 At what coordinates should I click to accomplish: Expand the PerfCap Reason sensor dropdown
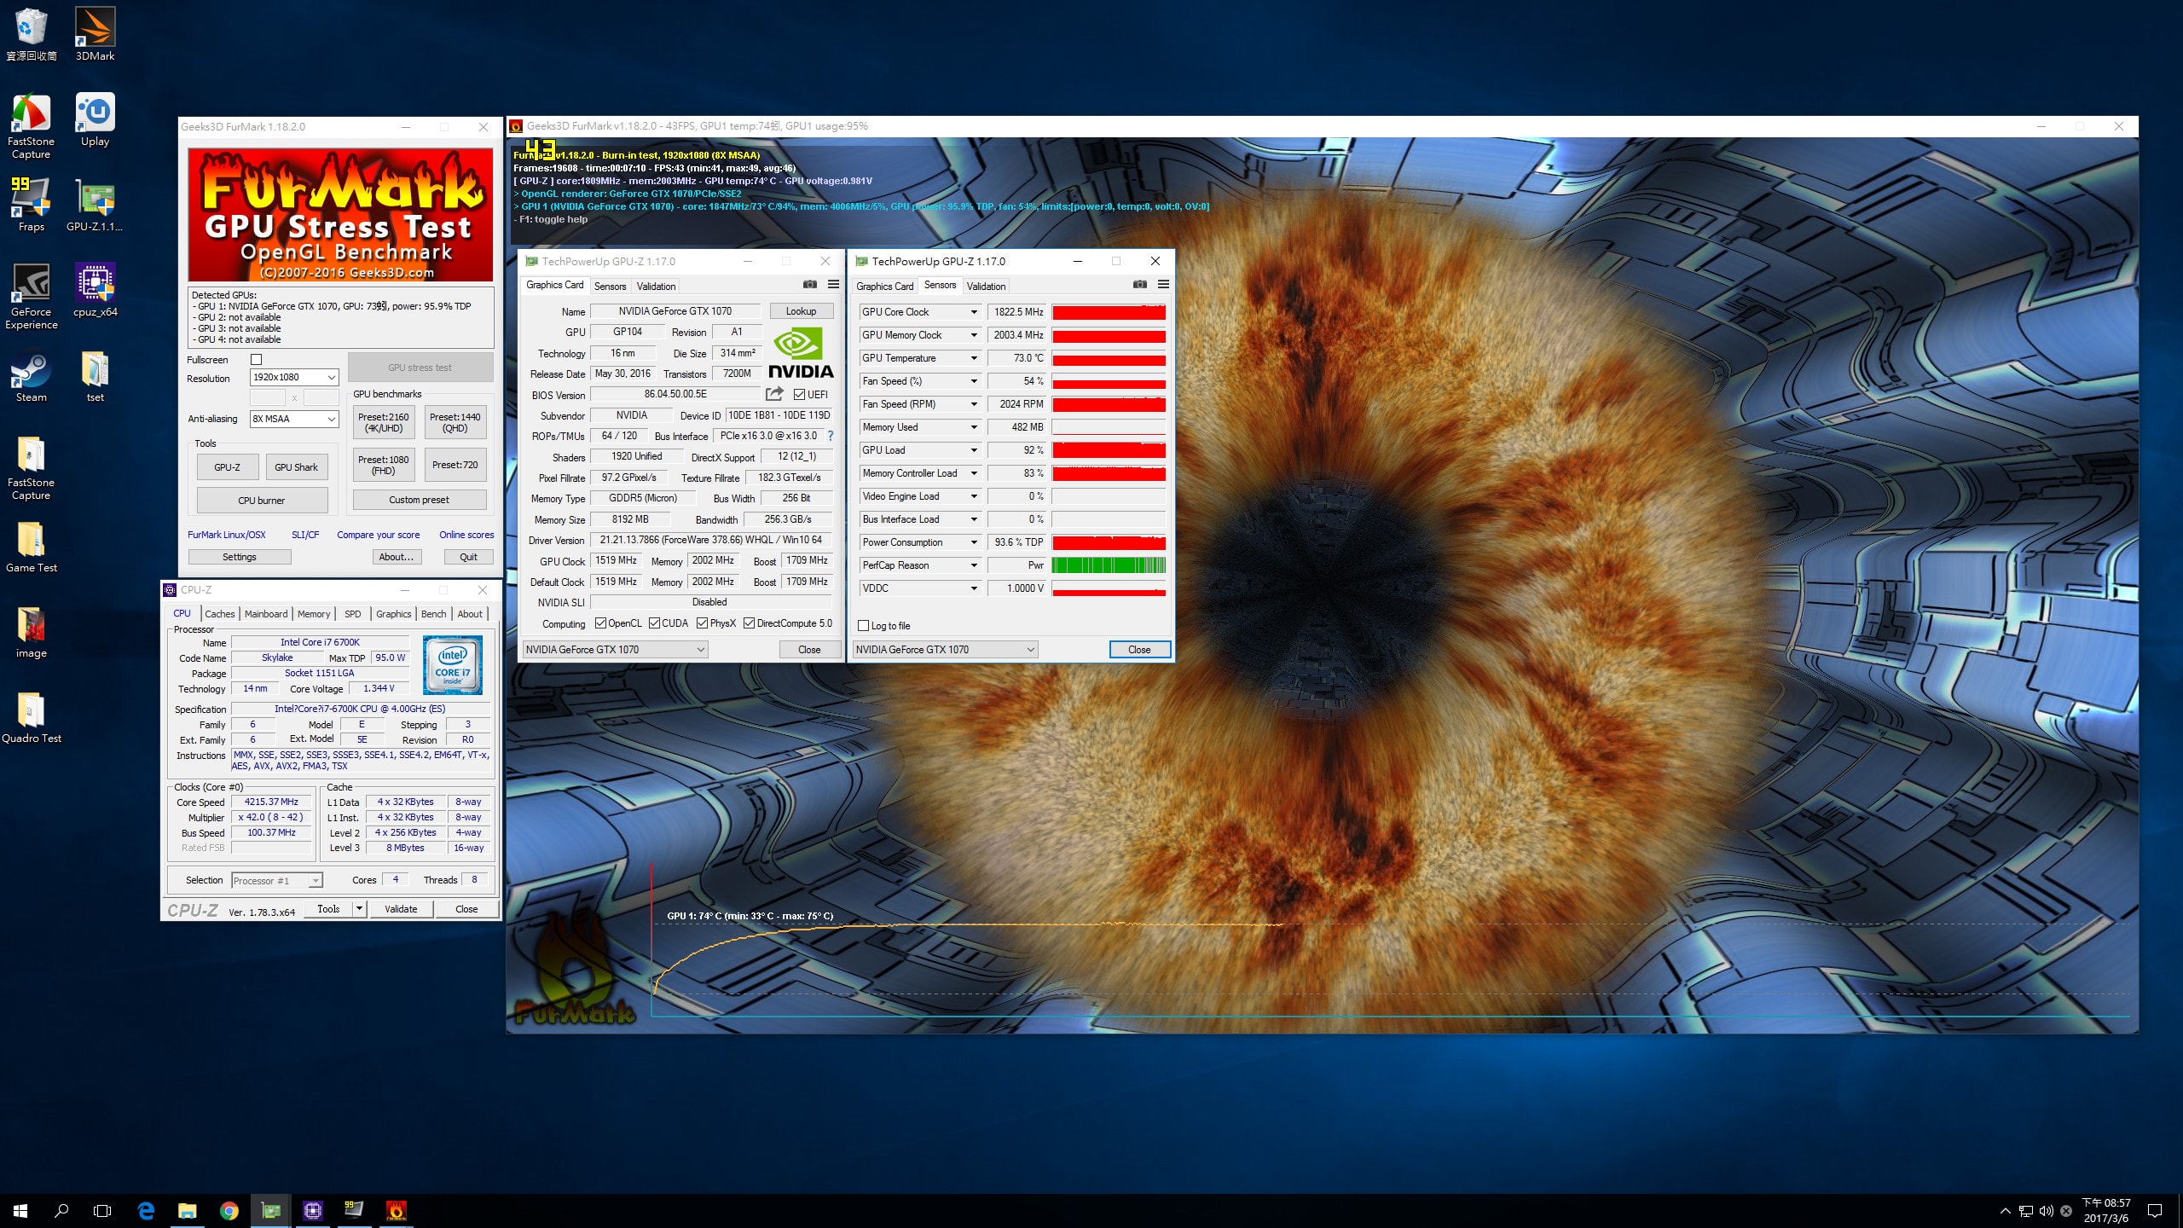[x=973, y=565]
